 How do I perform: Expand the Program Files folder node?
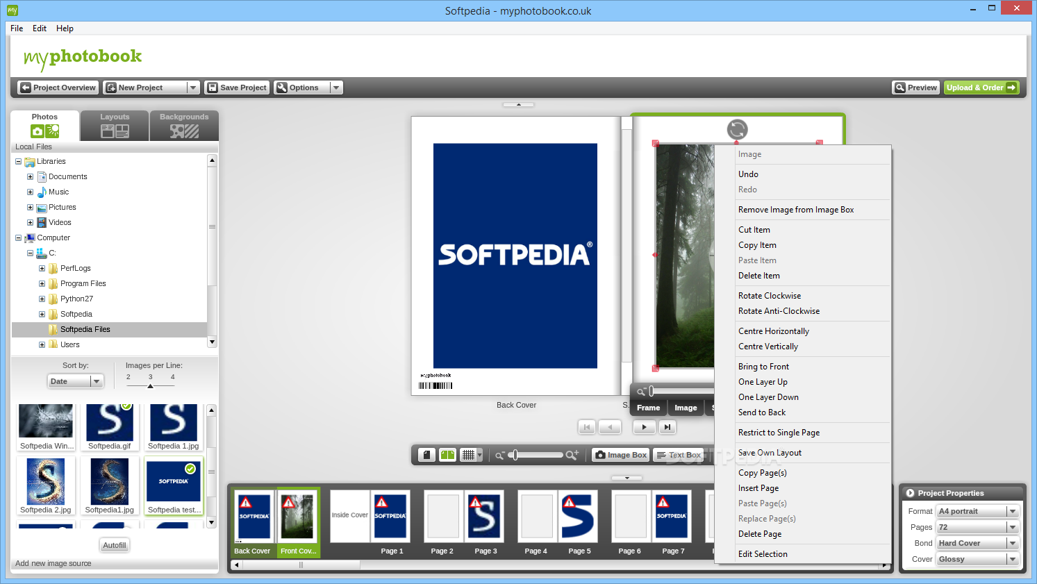(x=42, y=284)
